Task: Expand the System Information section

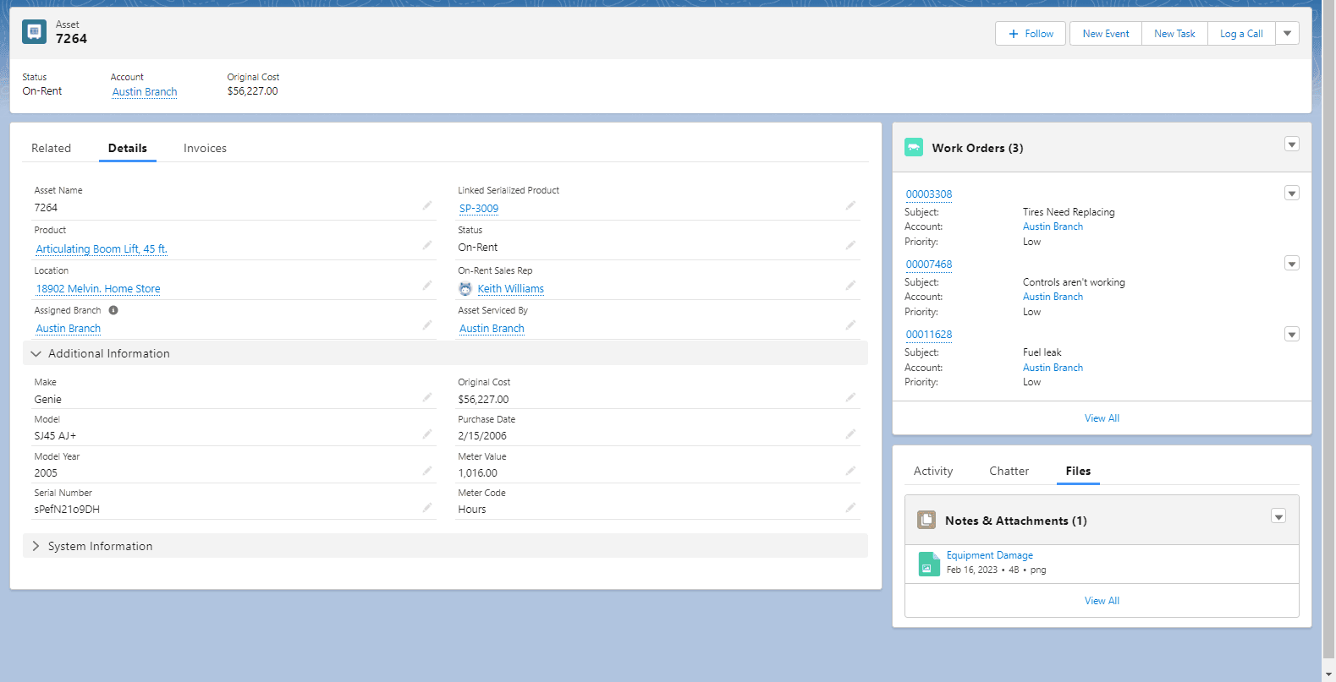Action: pyautogui.click(x=36, y=546)
